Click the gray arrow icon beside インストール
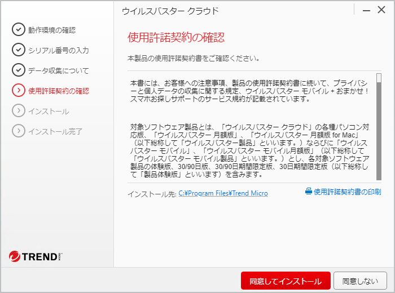The image size is (395, 293). (19, 111)
